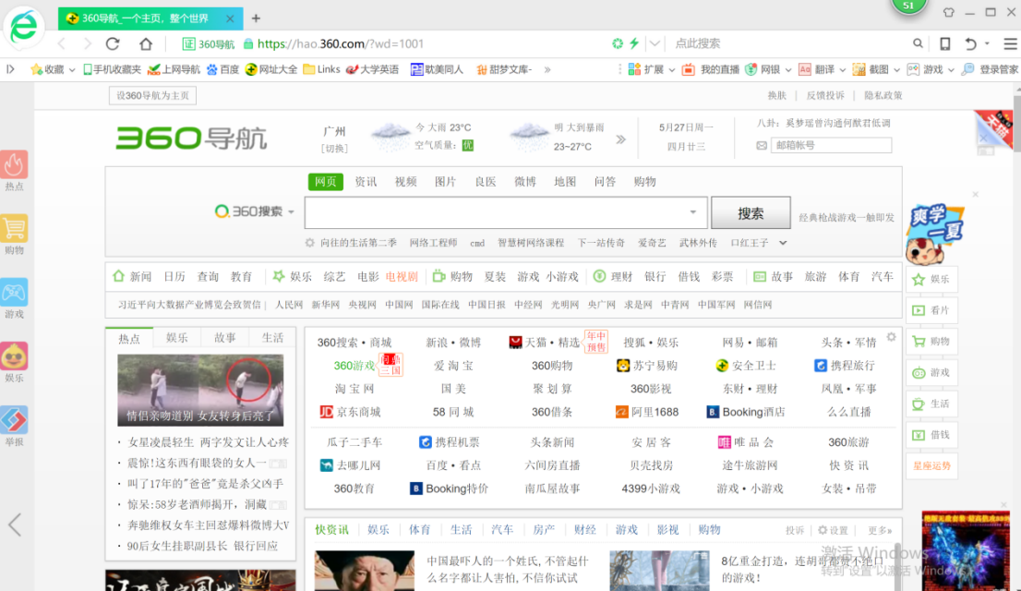Open headline 90后女生挂职副县长 银行回应
This screenshot has height=591, width=1021.
pyautogui.click(x=202, y=546)
